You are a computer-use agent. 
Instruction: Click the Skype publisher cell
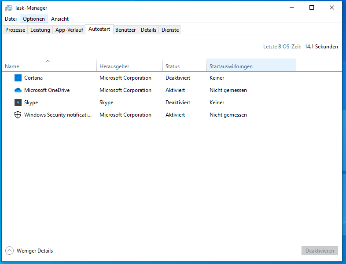tap(107, 103)
